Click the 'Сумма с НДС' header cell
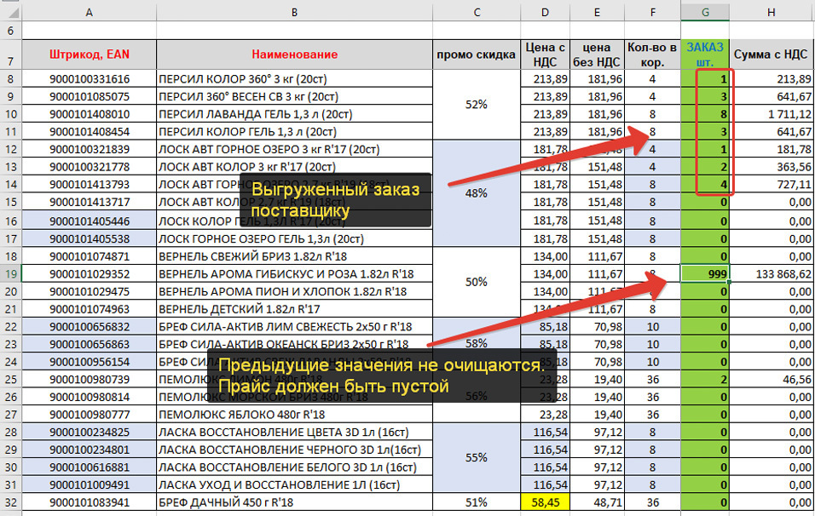This screenshot has height=516, width=815. (x=772, y=54)
